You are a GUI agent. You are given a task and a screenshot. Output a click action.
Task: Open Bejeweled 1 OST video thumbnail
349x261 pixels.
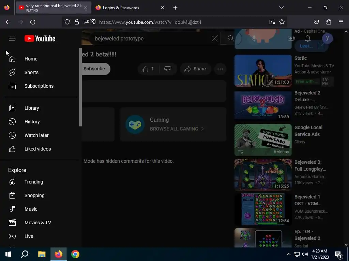[263, 209]
